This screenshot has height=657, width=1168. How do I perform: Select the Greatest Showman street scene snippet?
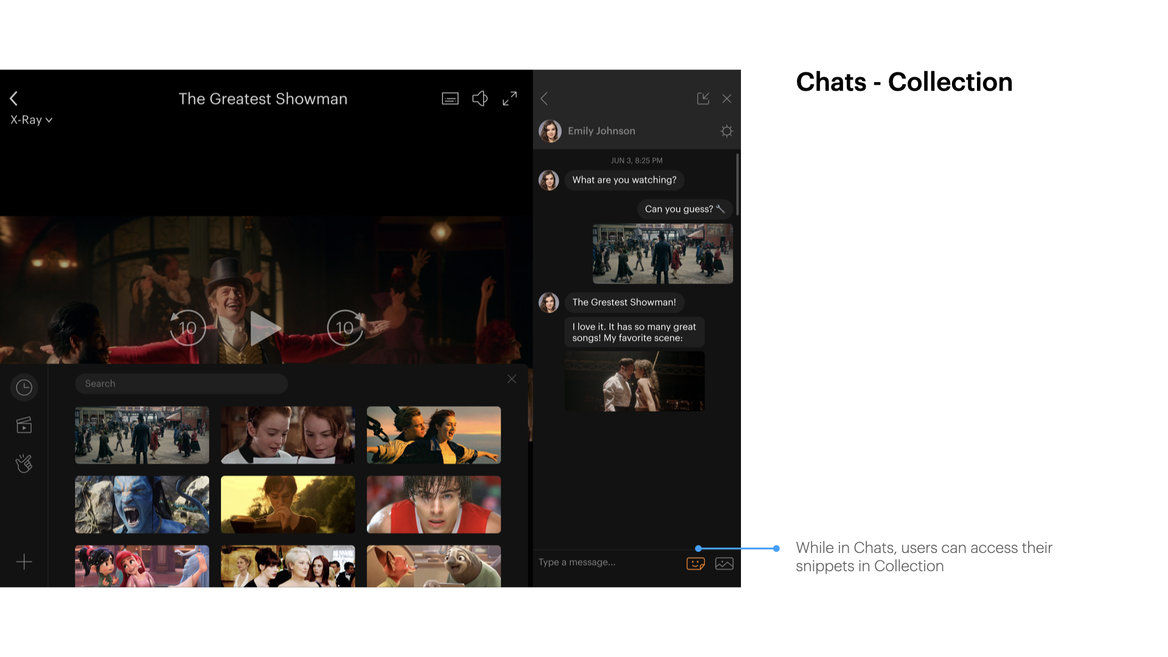click(142, 435)
